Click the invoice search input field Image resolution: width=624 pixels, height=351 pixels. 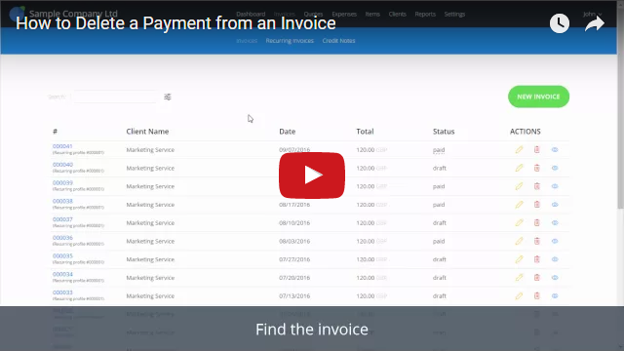click(x=115, y=97)
